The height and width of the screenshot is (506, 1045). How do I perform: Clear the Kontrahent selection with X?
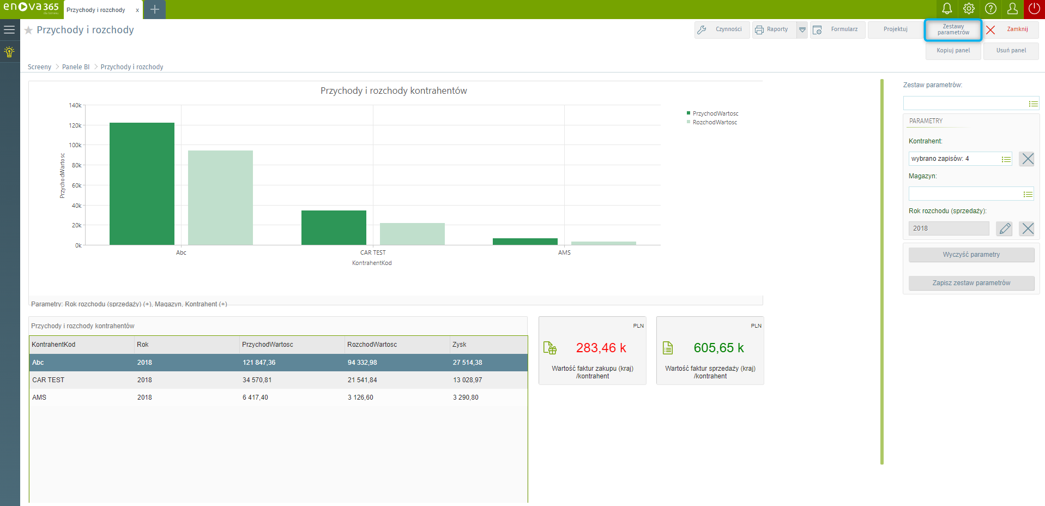click(x=1027, y=159)
